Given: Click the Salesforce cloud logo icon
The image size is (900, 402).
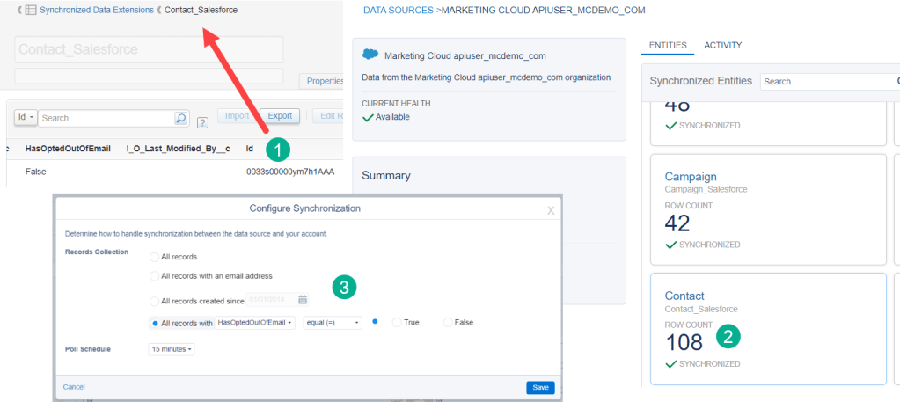Looking at the screenshot, I should 370,55.
